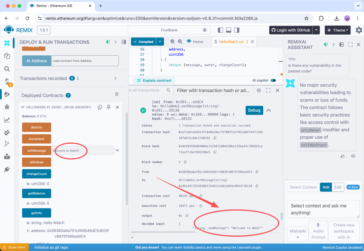Maximize the terminal panel

tap(268, 90)
